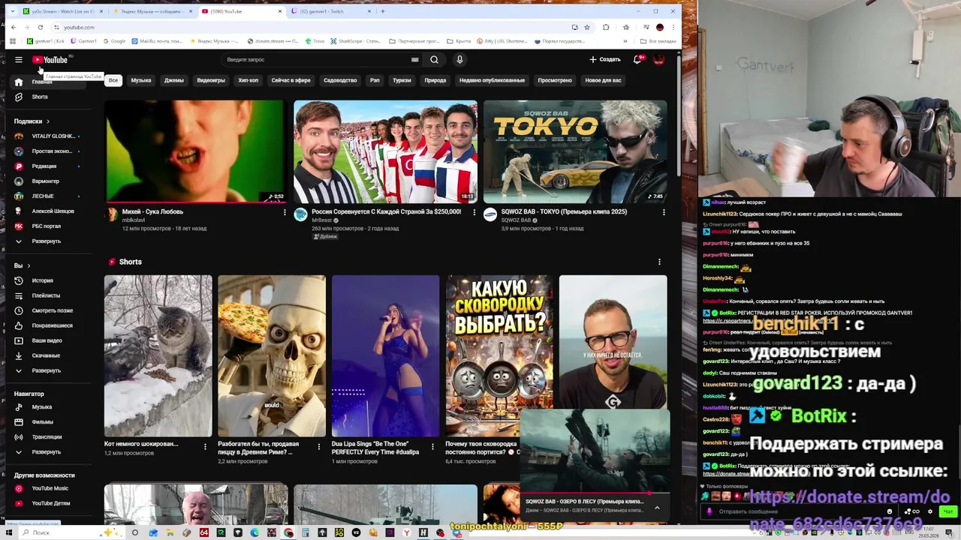Expand the Подписки section chevron
The height and width of the screenshot is (540, 961).
[48, 121]
